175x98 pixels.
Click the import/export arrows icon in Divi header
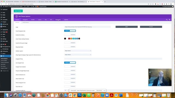167,20
